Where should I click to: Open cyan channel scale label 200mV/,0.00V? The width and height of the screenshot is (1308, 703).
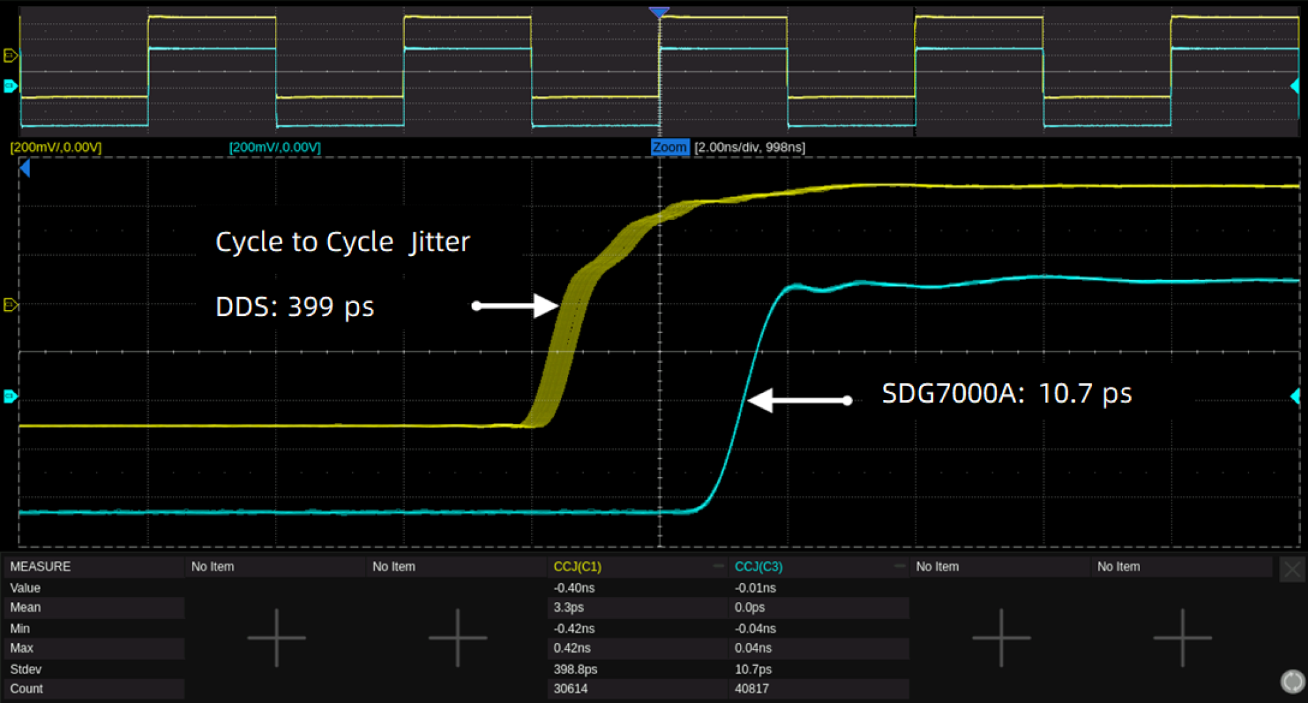(275, 147)
